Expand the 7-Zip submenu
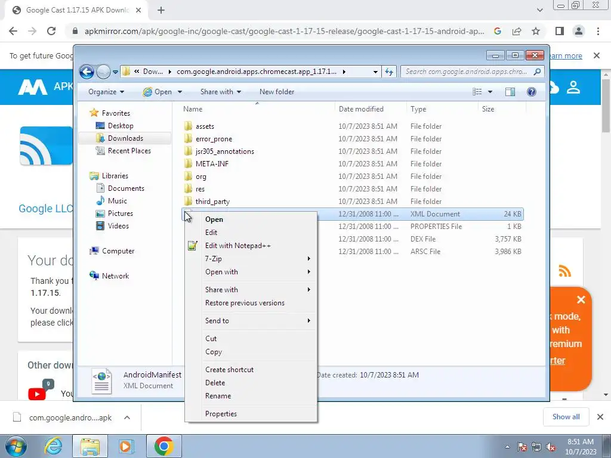This screenshot has width=611, height=458. click(x=251, y=259)
